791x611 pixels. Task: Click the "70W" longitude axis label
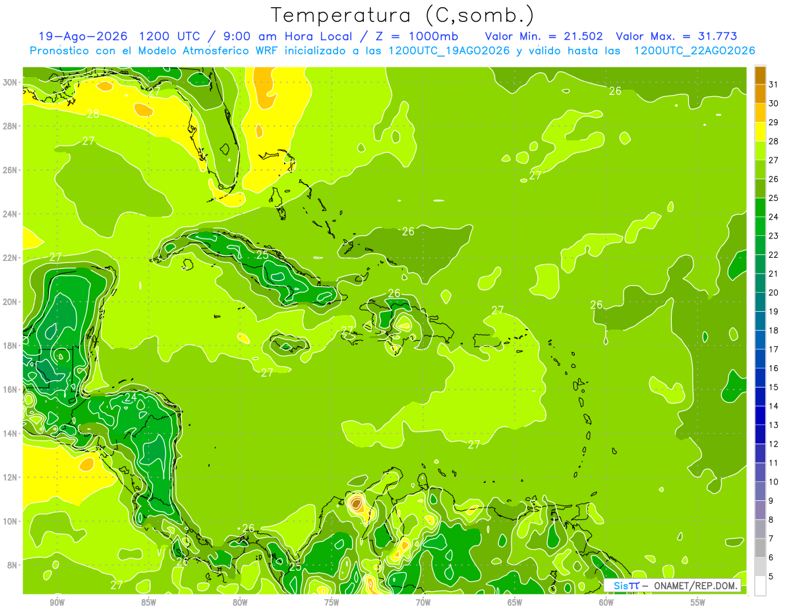tap(423, 602)
